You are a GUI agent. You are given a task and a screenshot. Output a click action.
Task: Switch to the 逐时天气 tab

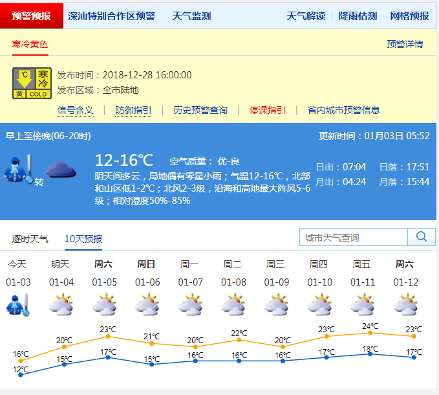30,239
